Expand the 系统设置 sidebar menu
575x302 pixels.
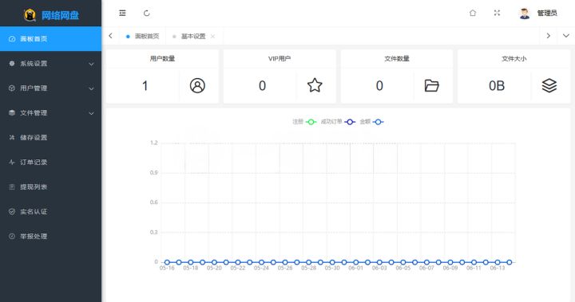coord(50,64)
